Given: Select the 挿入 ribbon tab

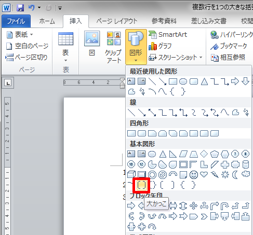Looking at the screenshot, I should pyautogui.click(x=76, y=21).
